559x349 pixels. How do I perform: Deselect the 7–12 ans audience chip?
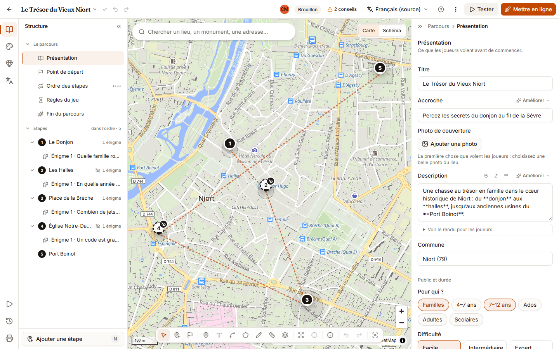point(500,305)
